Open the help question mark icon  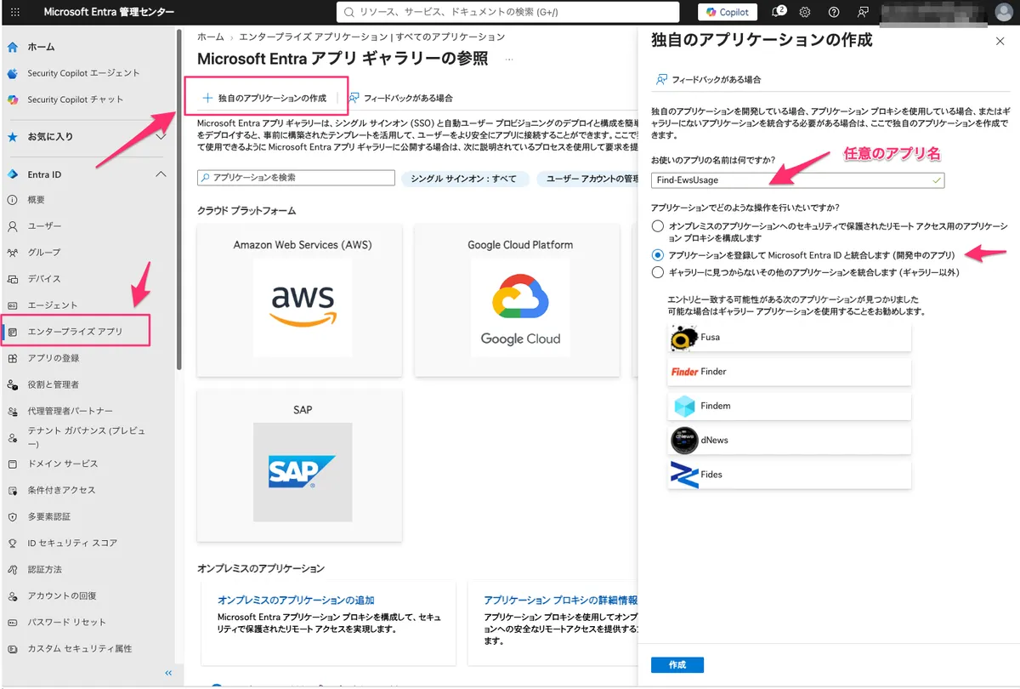(x=834, y=12)
